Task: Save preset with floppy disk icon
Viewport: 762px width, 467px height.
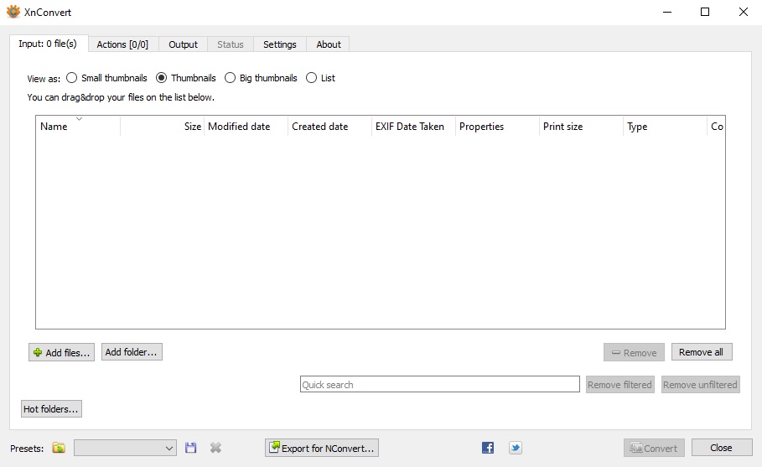Action: (191, 448)
